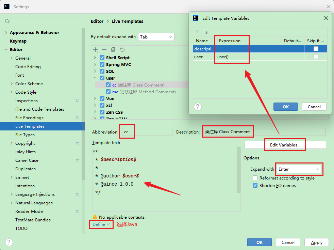Open the By default expand with Tab dropdown
The width and height of the screenshot is (334, 250).
(x=156, y=37)
